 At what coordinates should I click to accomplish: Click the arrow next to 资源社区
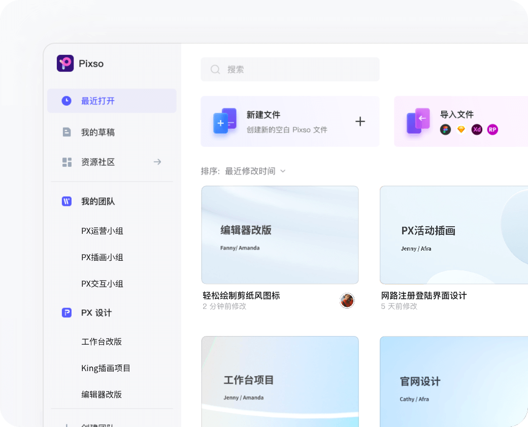click(157, 162)
